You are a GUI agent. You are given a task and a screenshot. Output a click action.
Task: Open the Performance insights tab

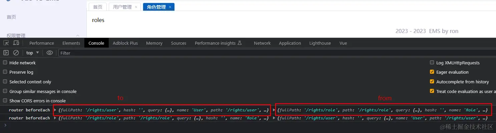[x=218, y=43]
